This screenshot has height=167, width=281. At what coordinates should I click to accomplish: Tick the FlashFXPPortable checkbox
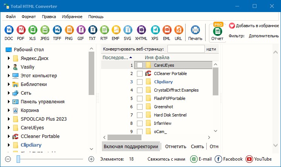tap(140, 98)
